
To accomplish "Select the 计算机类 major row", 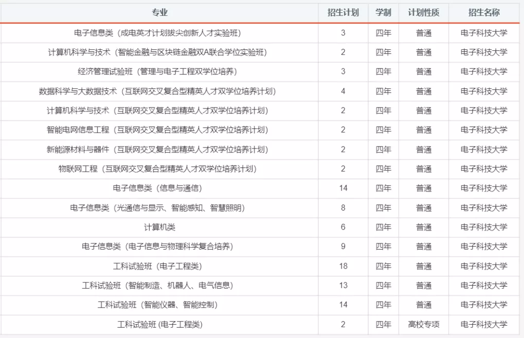I will point(160,227).
